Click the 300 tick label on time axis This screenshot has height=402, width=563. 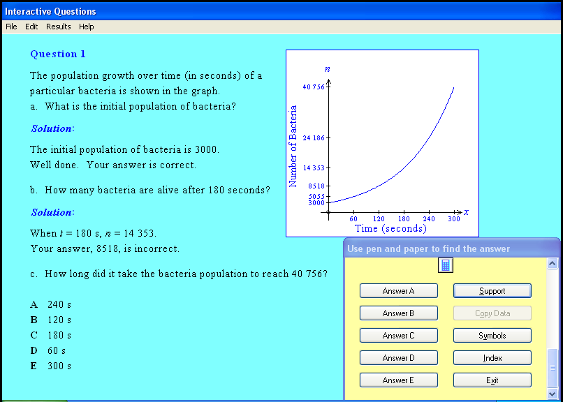pyautogui.click(x=454, y=219)
